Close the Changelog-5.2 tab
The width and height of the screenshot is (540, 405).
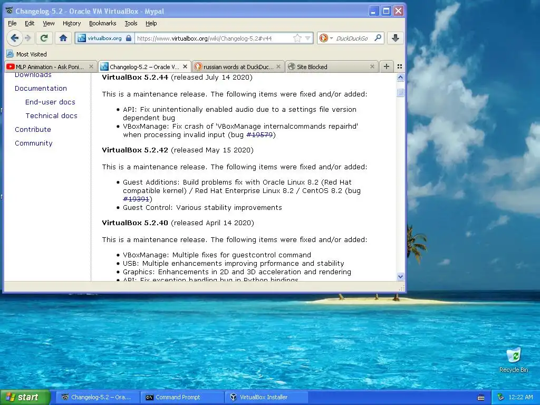[x=185, y=66]
